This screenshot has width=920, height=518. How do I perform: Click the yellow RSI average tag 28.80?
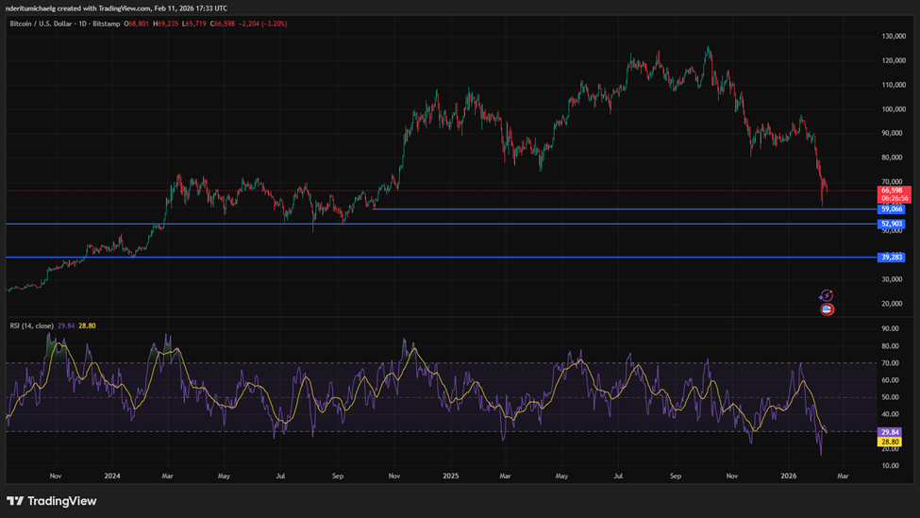(890, 442)
